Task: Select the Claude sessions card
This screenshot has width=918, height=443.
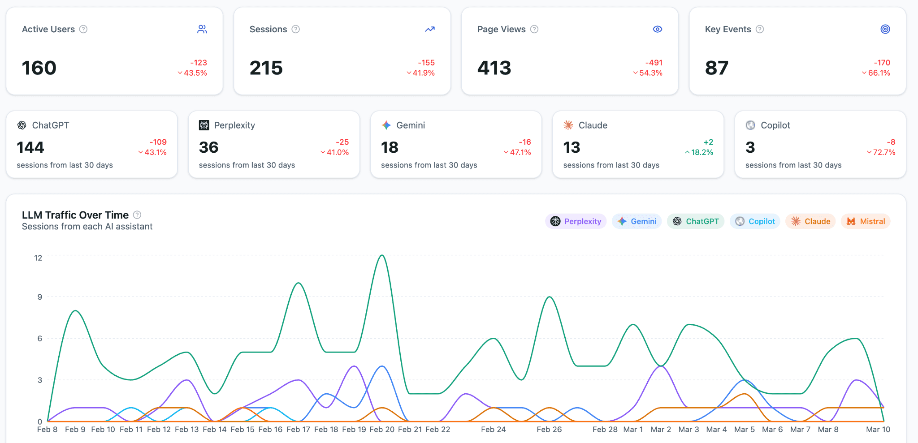Action: [638, 145]
